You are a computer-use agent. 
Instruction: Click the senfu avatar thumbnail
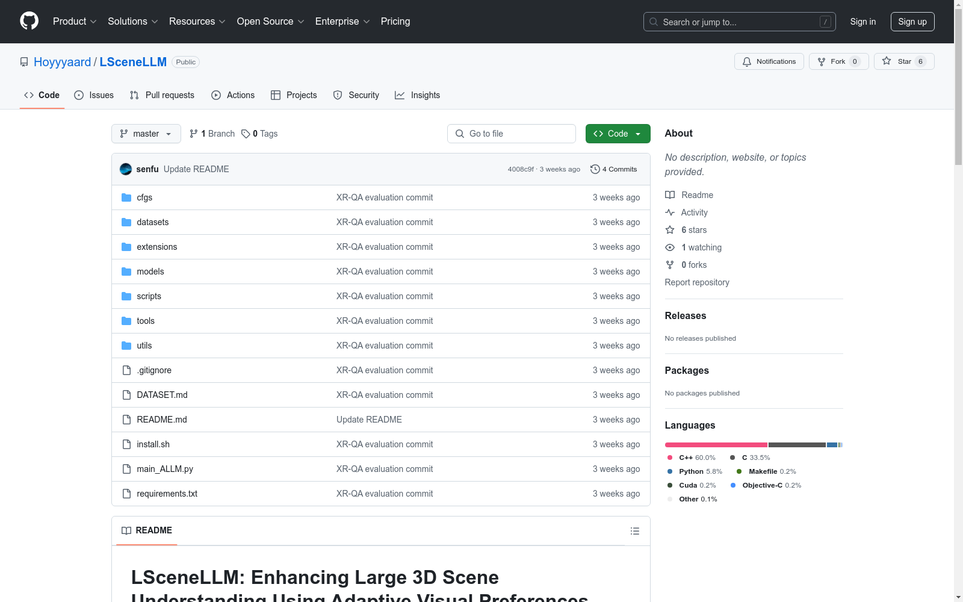pyautogui.click(x=126, y=169)
